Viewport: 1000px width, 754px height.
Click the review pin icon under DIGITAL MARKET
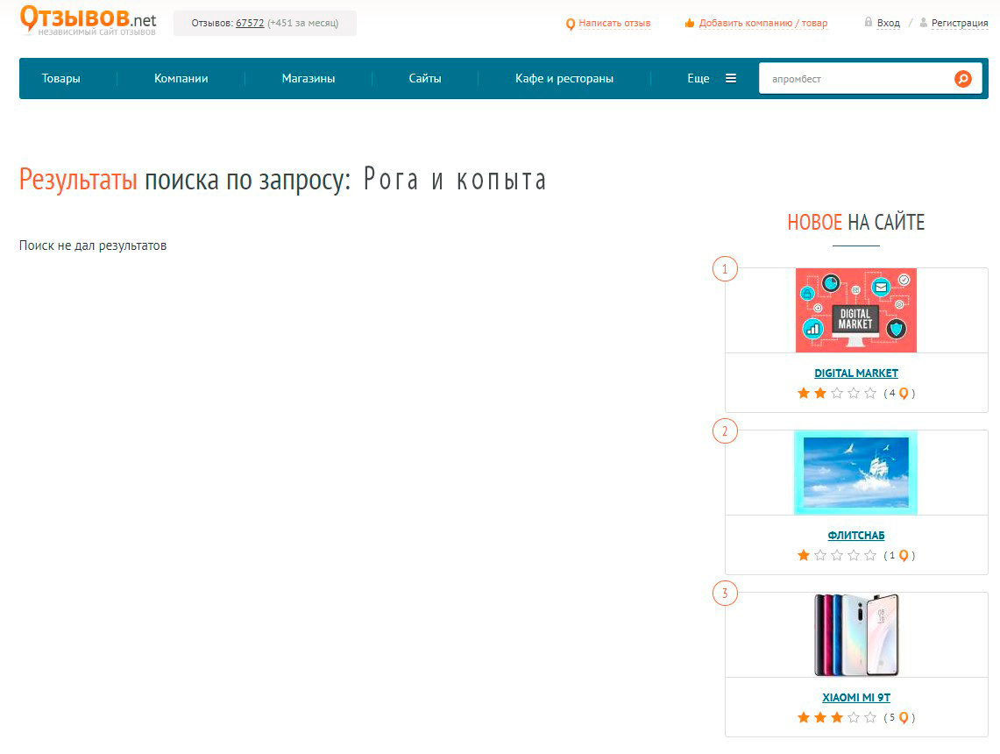pyautogui.click(x=903, y=394)
